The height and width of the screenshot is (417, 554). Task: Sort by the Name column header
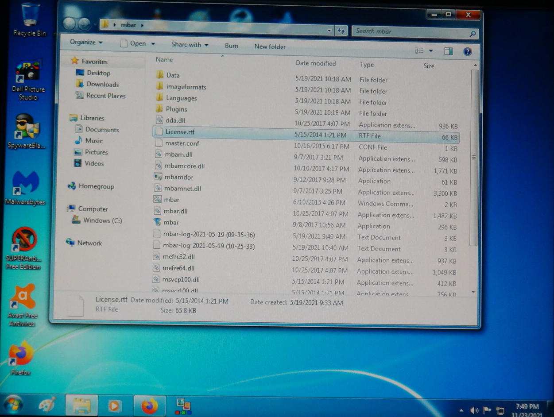164,59
